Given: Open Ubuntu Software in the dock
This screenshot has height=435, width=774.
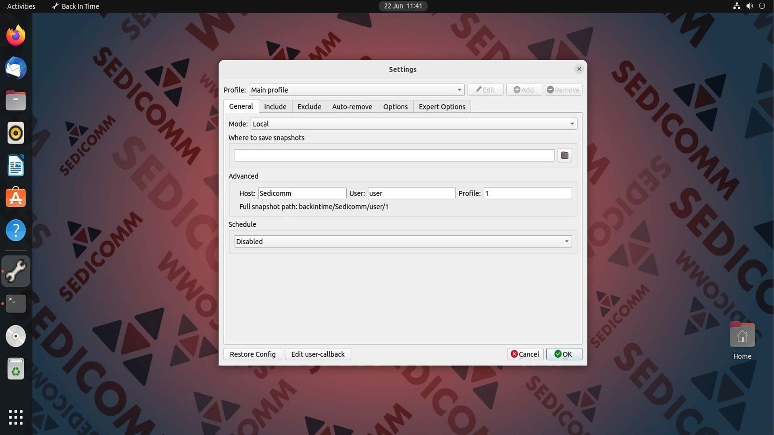Looking at the screenshot, I should click(x=16, y=198).
